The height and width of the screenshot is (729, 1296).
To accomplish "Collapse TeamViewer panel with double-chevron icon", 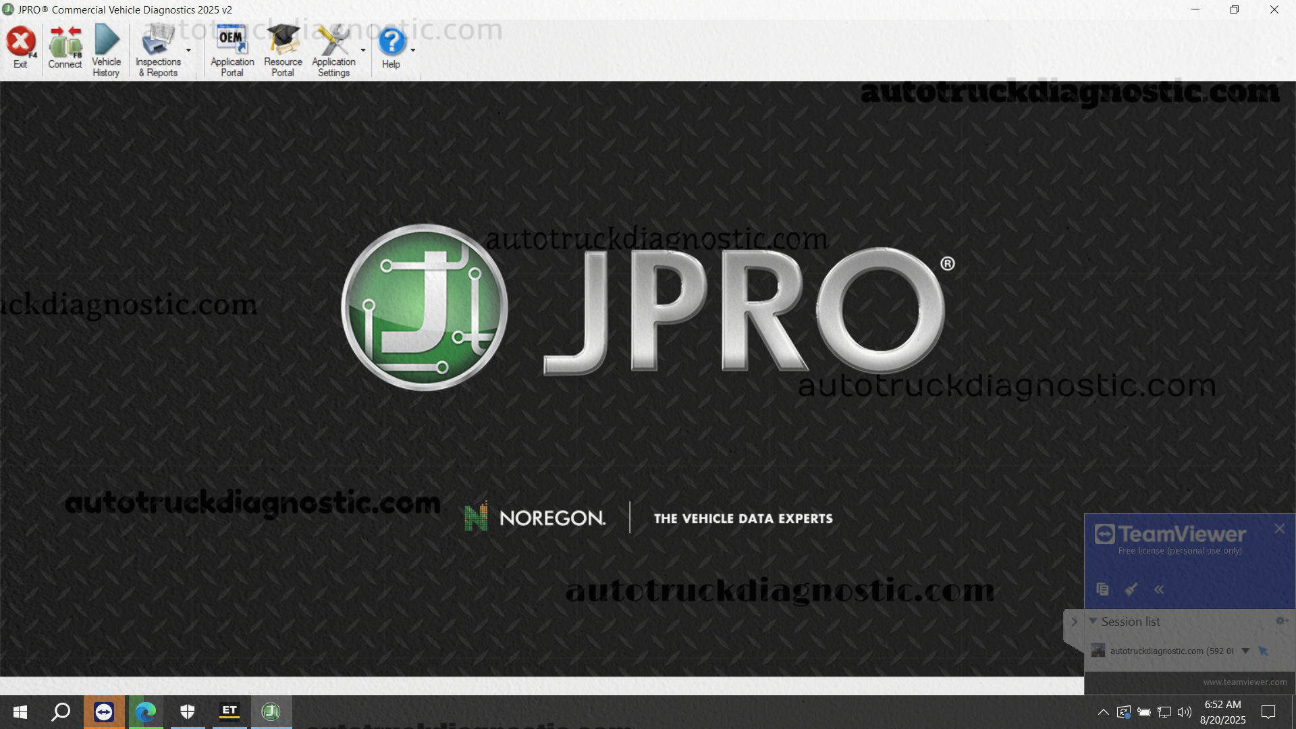I will coord(1159,589).
